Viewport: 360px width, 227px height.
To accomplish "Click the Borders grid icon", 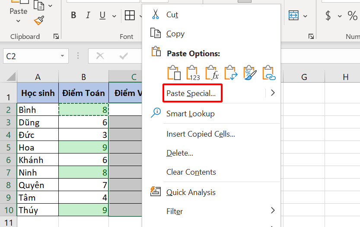I will click(130, 16).
